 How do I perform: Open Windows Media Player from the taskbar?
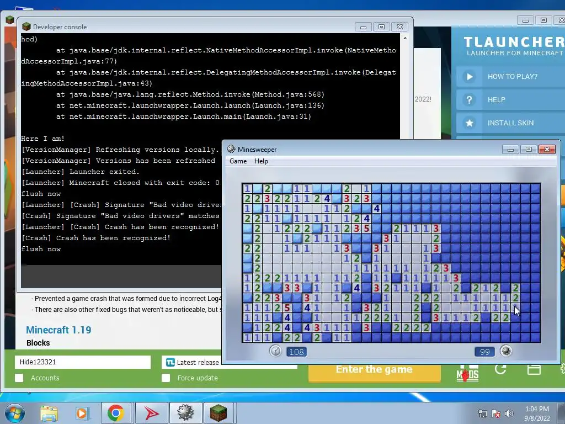click(x=82, y=413)
